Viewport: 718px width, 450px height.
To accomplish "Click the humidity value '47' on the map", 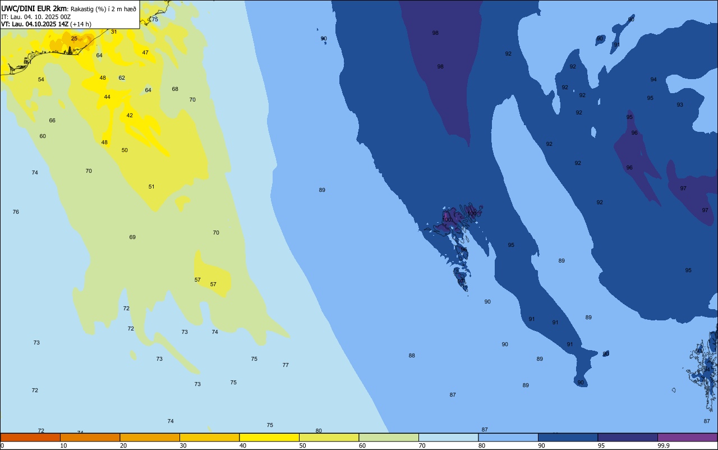I will 145,53.
